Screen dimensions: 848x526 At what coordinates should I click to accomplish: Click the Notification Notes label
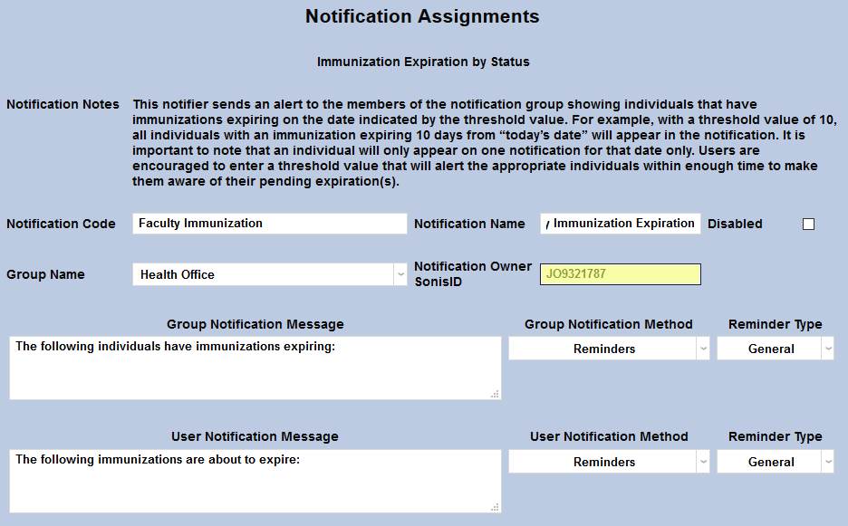coord(63,104)
